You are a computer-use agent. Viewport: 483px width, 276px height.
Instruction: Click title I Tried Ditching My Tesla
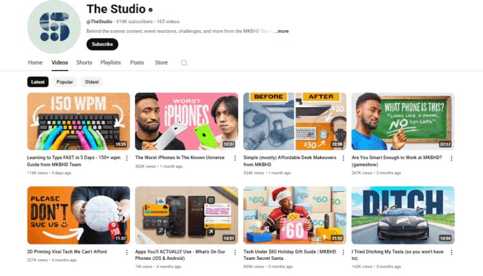click(x=397, y=255)
